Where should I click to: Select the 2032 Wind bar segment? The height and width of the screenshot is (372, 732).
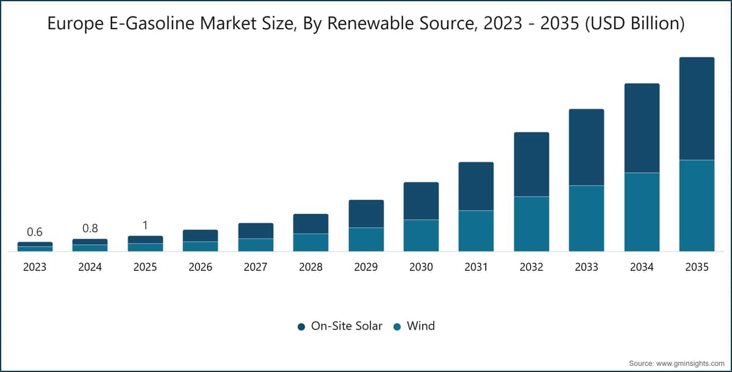point(531,224)
